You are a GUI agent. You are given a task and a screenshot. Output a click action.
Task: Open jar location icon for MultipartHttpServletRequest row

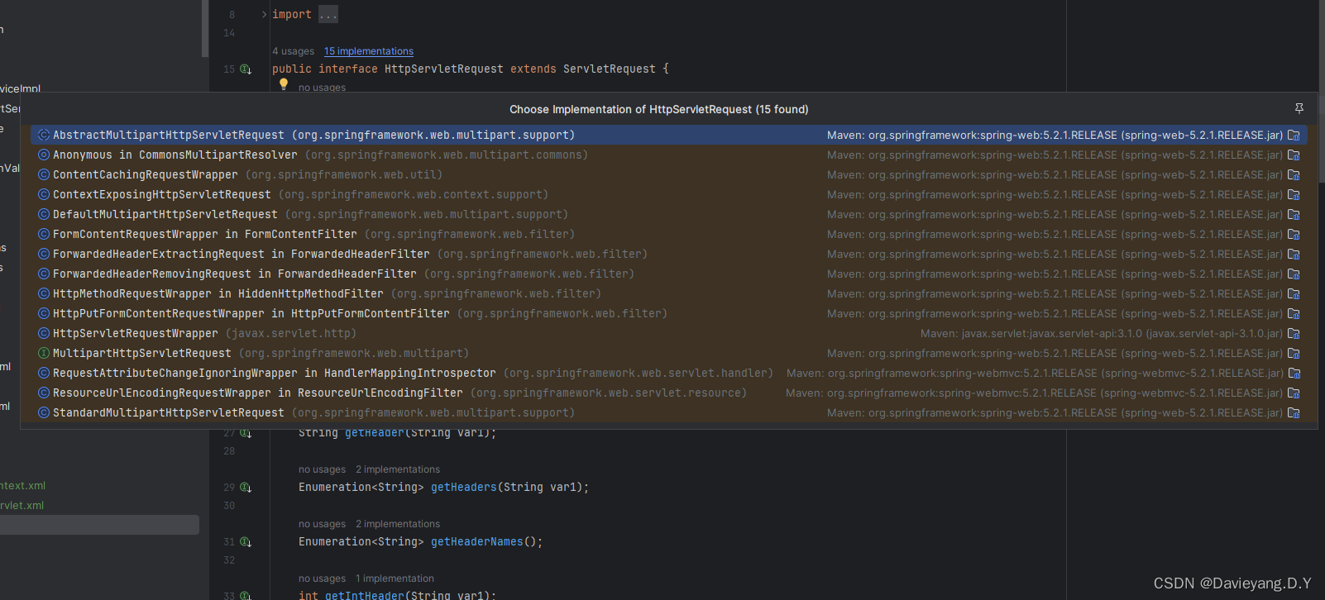pyautogui.click(x=1294, y=354)
